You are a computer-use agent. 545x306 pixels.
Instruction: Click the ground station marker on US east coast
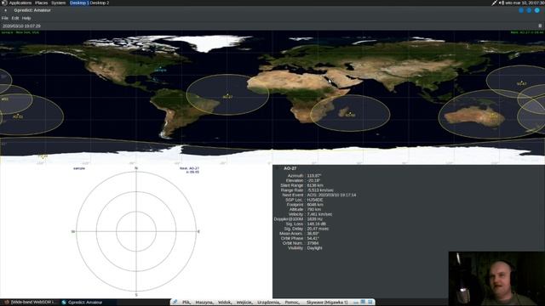click(x=160, y=69)
